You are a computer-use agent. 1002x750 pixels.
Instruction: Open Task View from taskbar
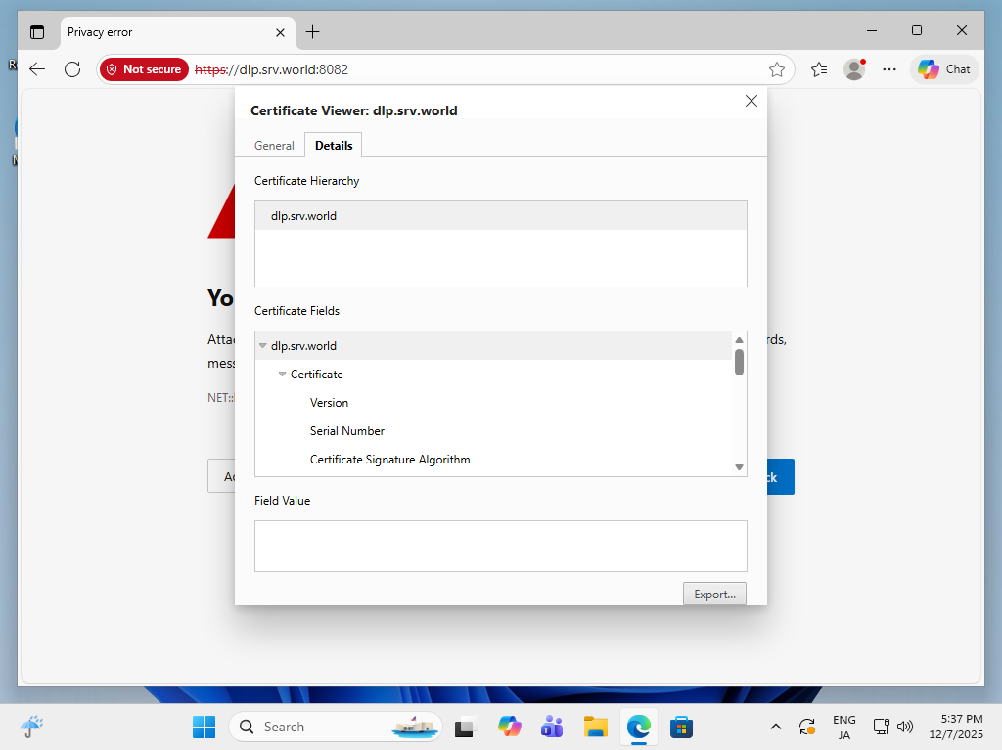click(x=465, y=727)
